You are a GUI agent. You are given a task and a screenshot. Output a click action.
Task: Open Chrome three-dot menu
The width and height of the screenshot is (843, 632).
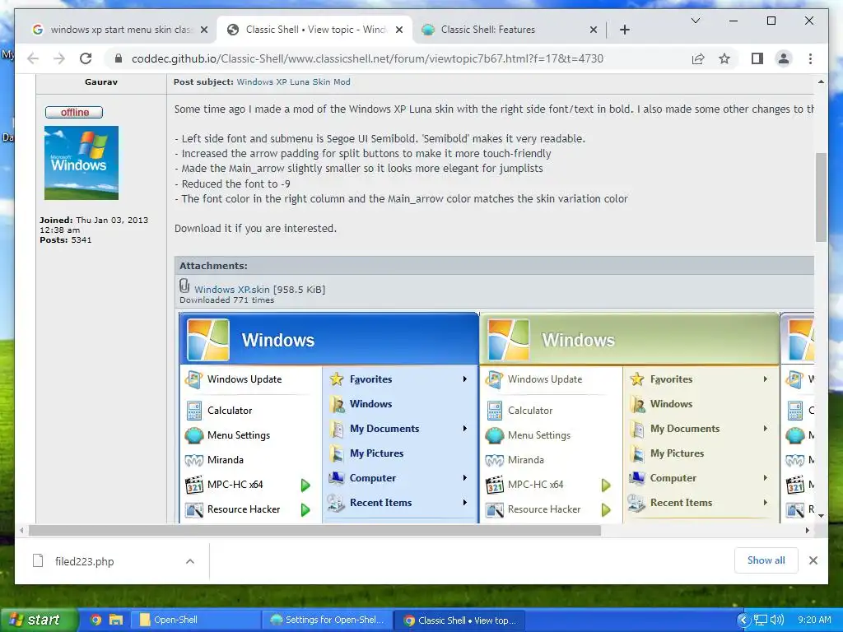(x=810, y=58)
